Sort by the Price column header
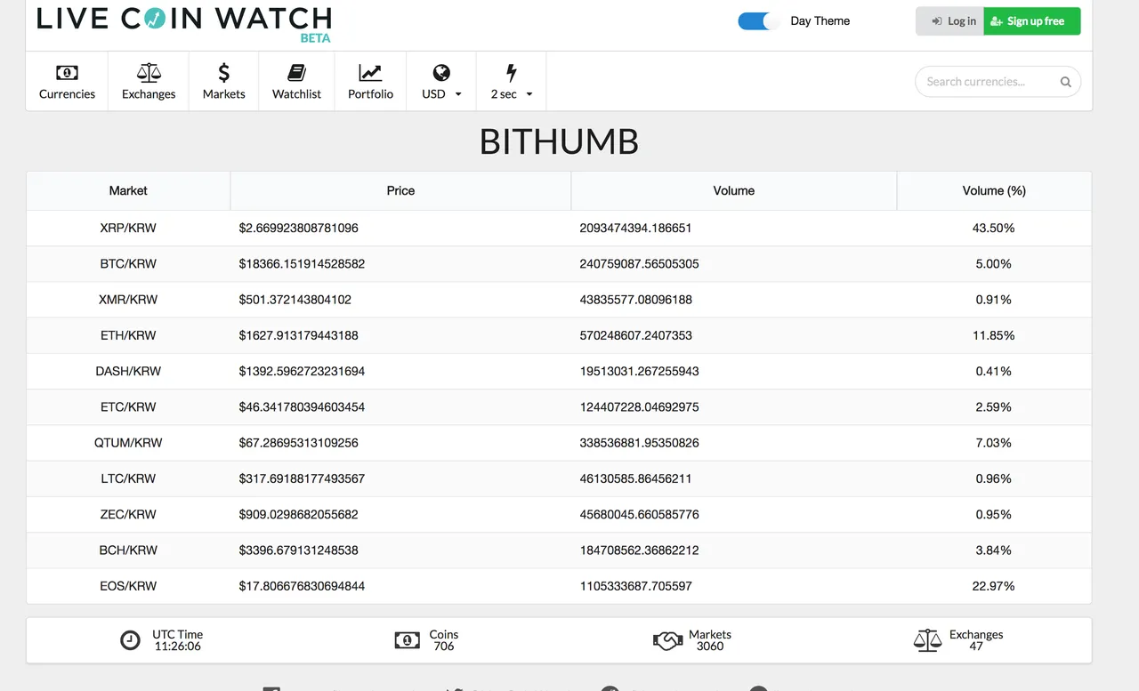The image size is (1139, 691). 400,190
